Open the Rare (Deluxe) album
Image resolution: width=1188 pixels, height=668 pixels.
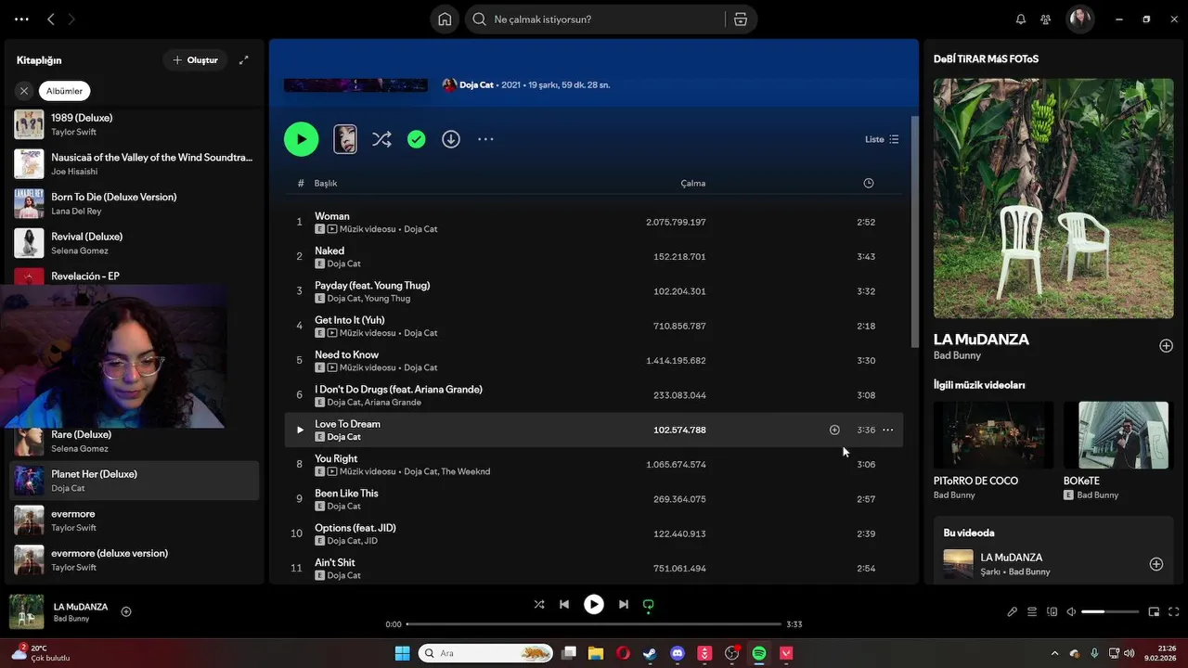pos(135,441)
